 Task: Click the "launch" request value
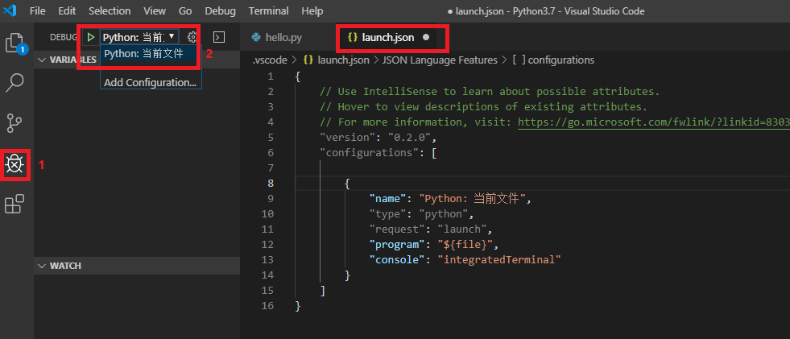click(464, 229)
